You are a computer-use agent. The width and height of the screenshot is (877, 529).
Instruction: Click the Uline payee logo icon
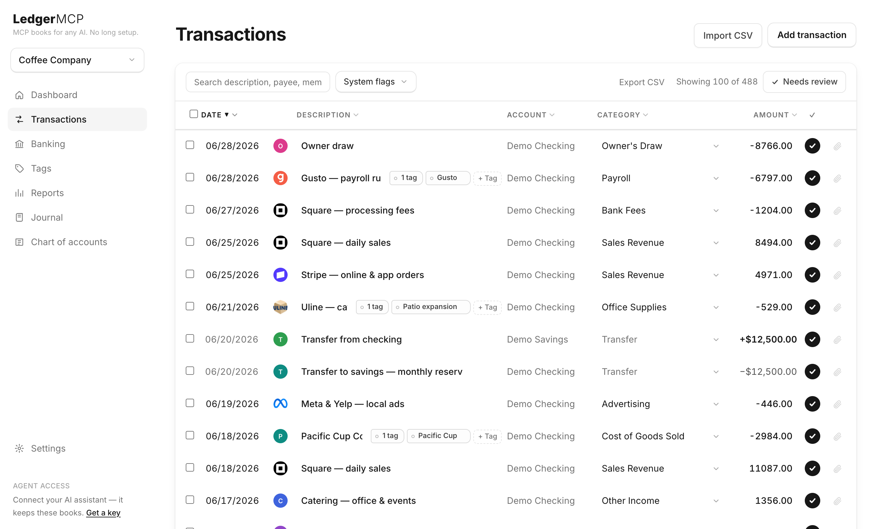281,307
